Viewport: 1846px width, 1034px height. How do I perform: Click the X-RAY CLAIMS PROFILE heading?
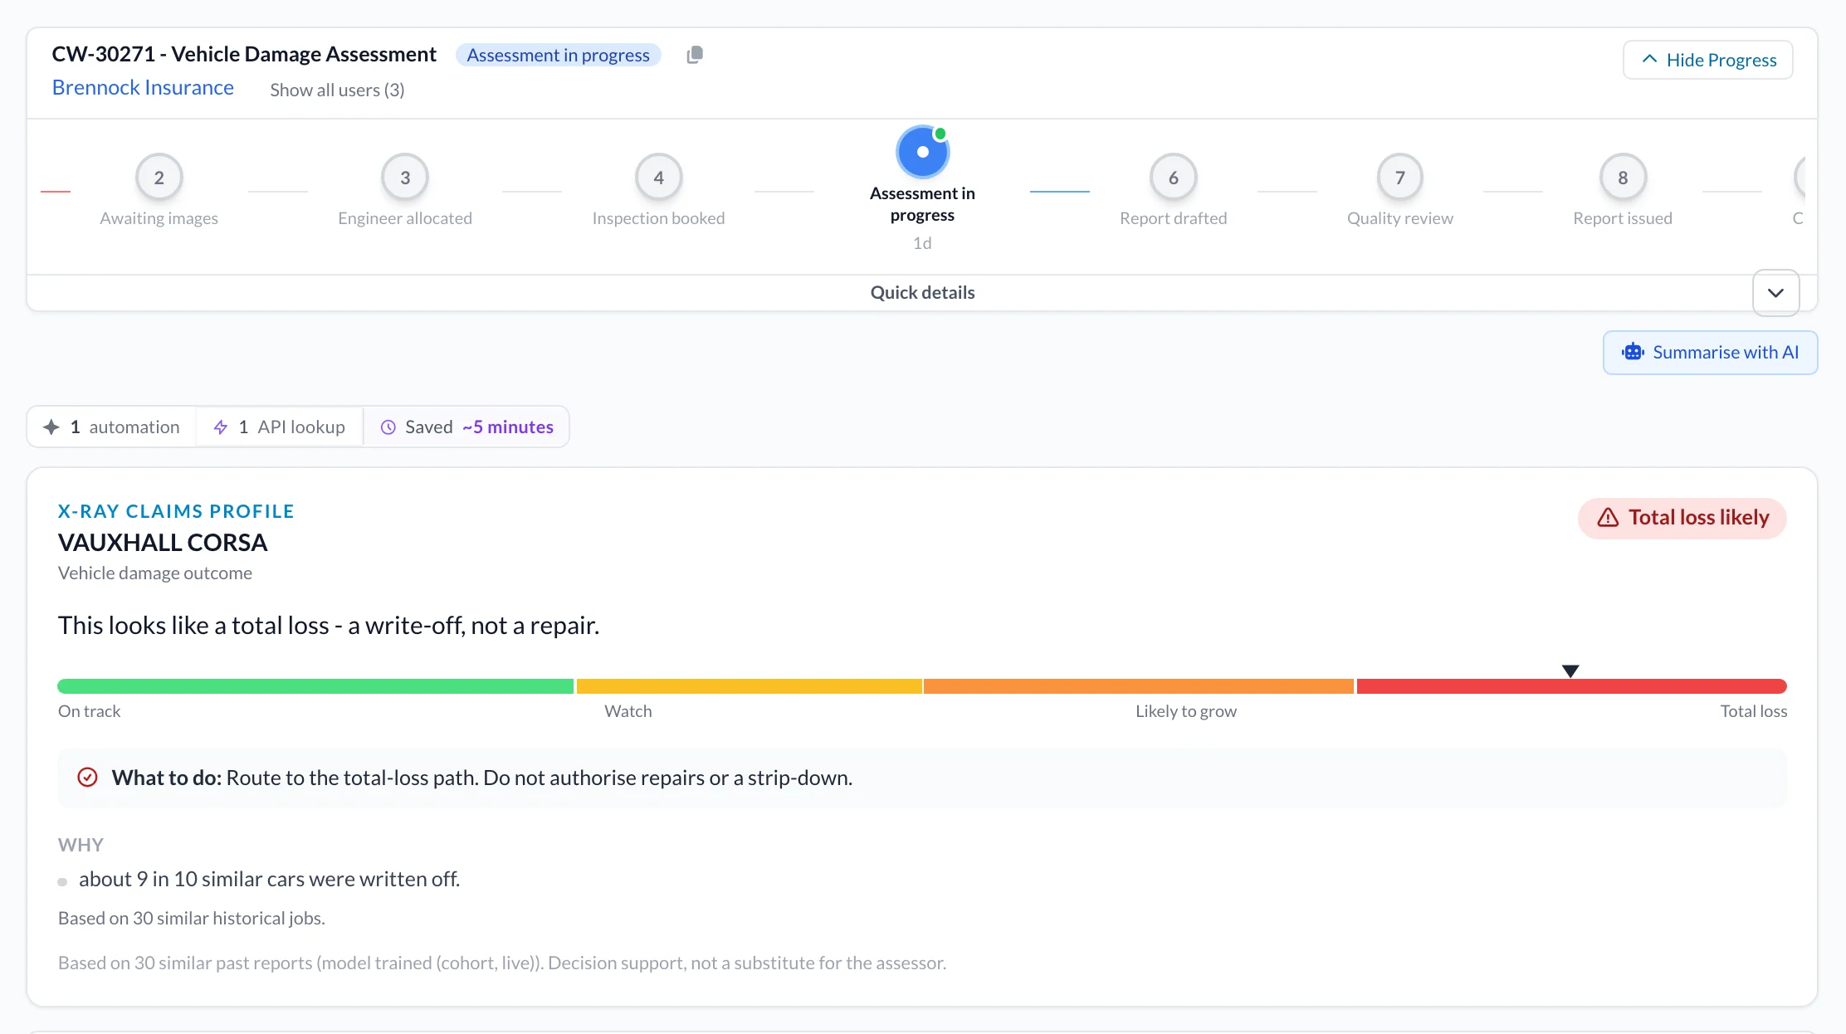coord(176,511)
